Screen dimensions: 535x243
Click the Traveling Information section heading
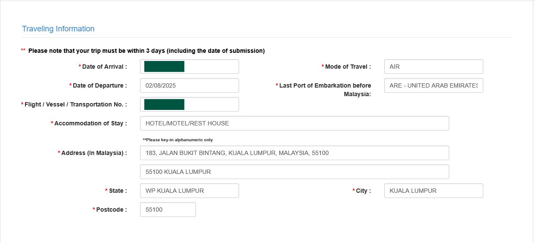(x=58, y=29)
